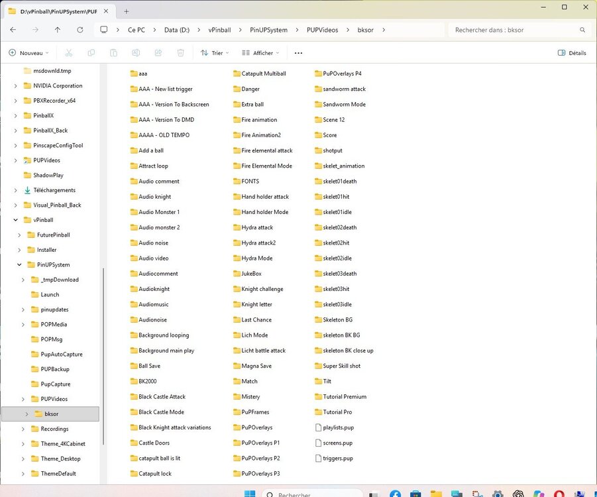The image size is (597, 497).
Task: Click the copy icon in toolbar
Action: tap(91, 53)
